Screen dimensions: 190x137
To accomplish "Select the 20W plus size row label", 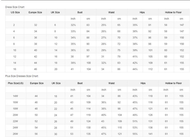I will 16,115.
